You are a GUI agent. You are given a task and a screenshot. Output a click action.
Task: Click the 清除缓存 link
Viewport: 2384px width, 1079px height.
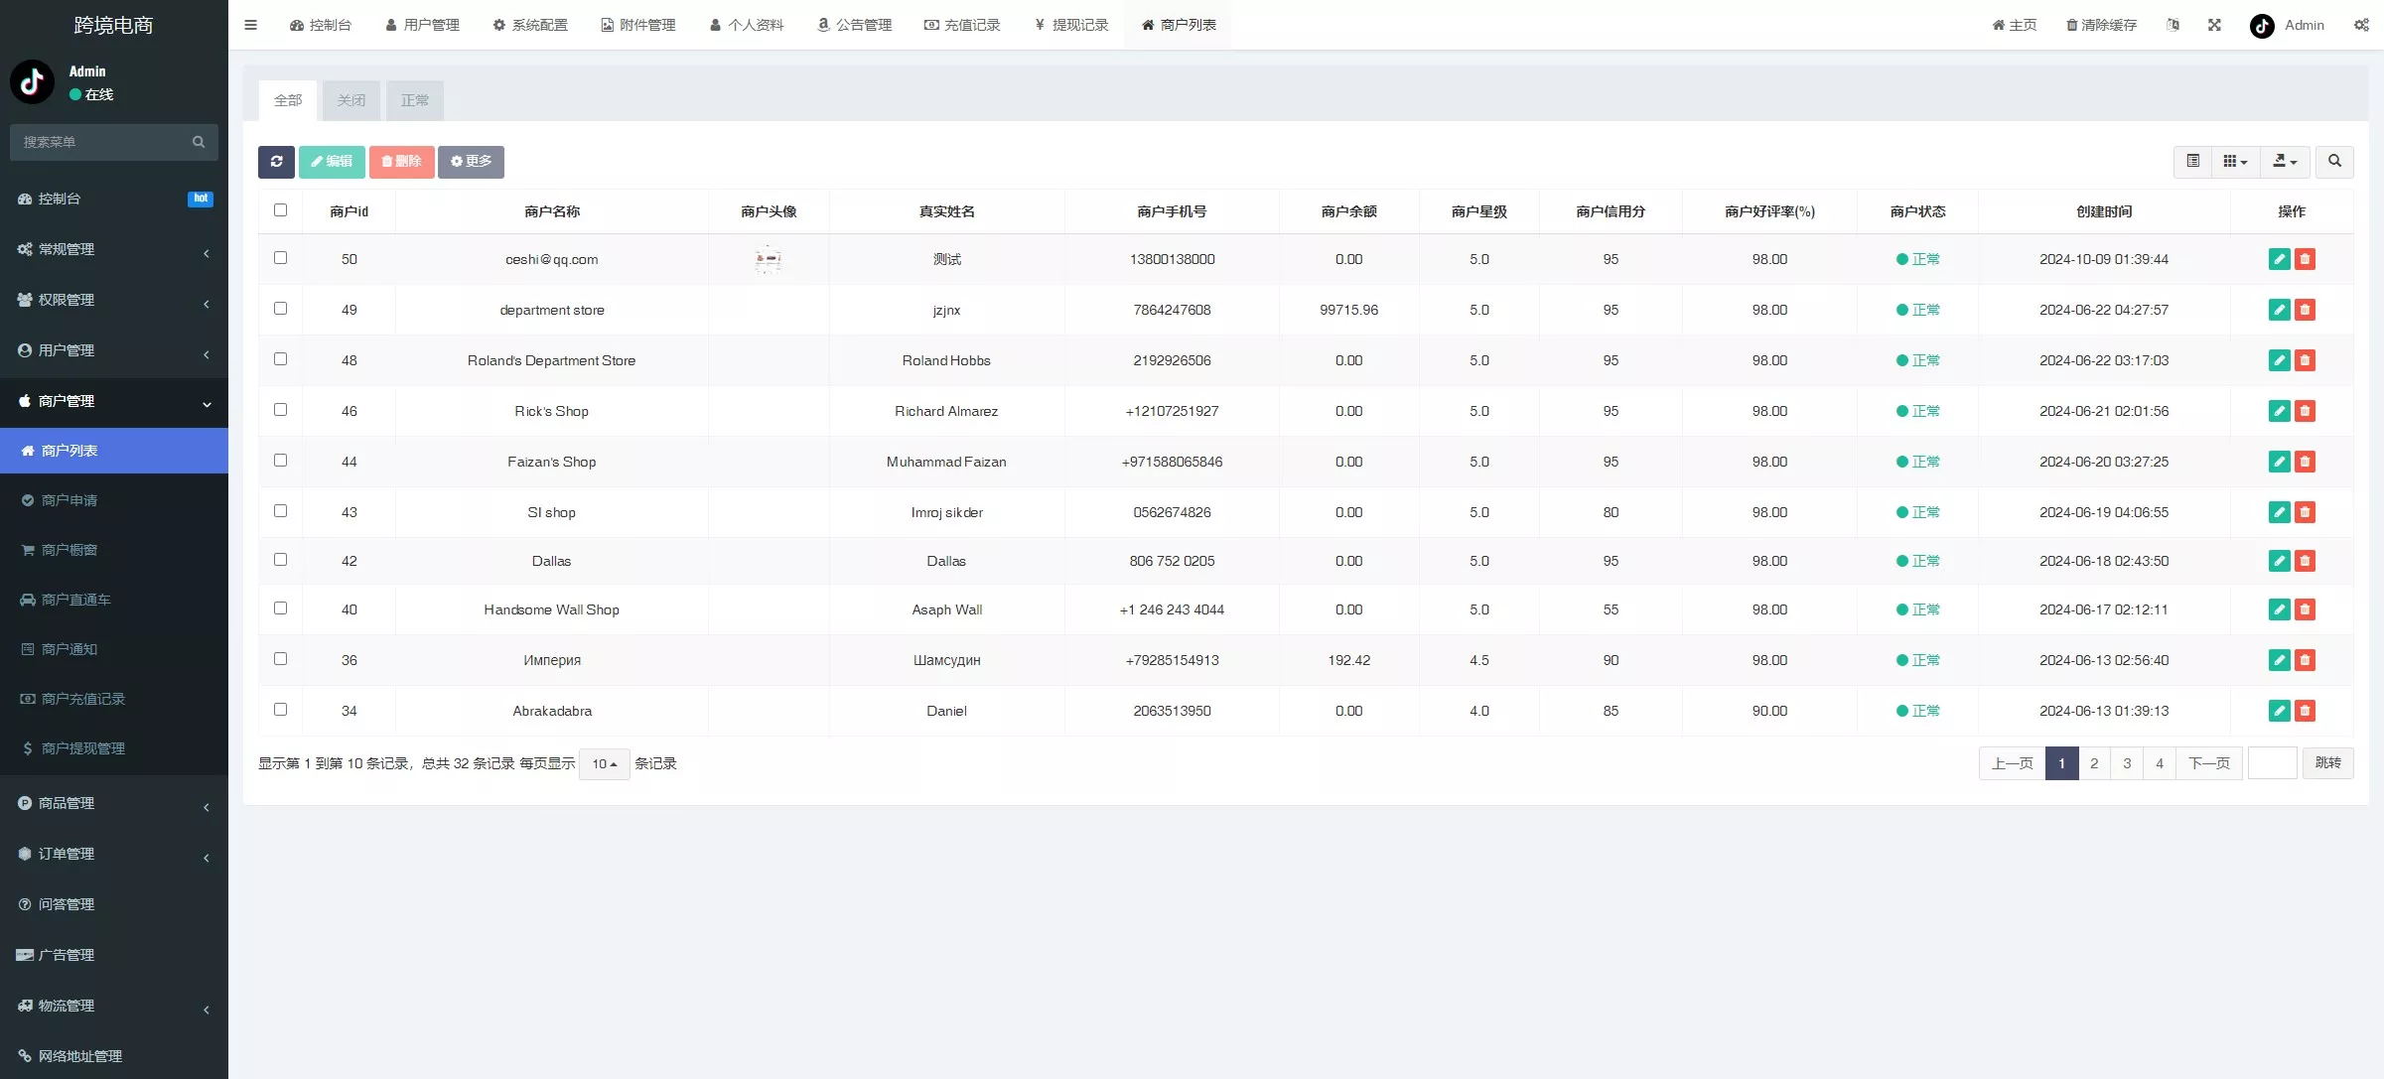[x=2101, y=25]
